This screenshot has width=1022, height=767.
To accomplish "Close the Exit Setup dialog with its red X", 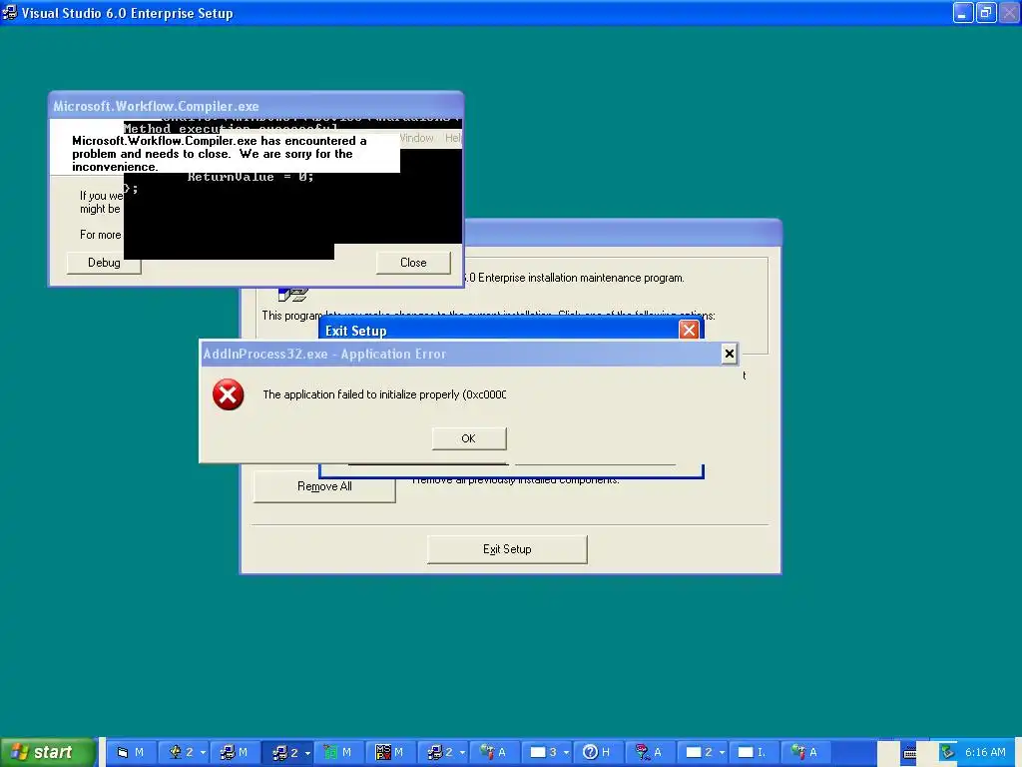I will [689, 330].
